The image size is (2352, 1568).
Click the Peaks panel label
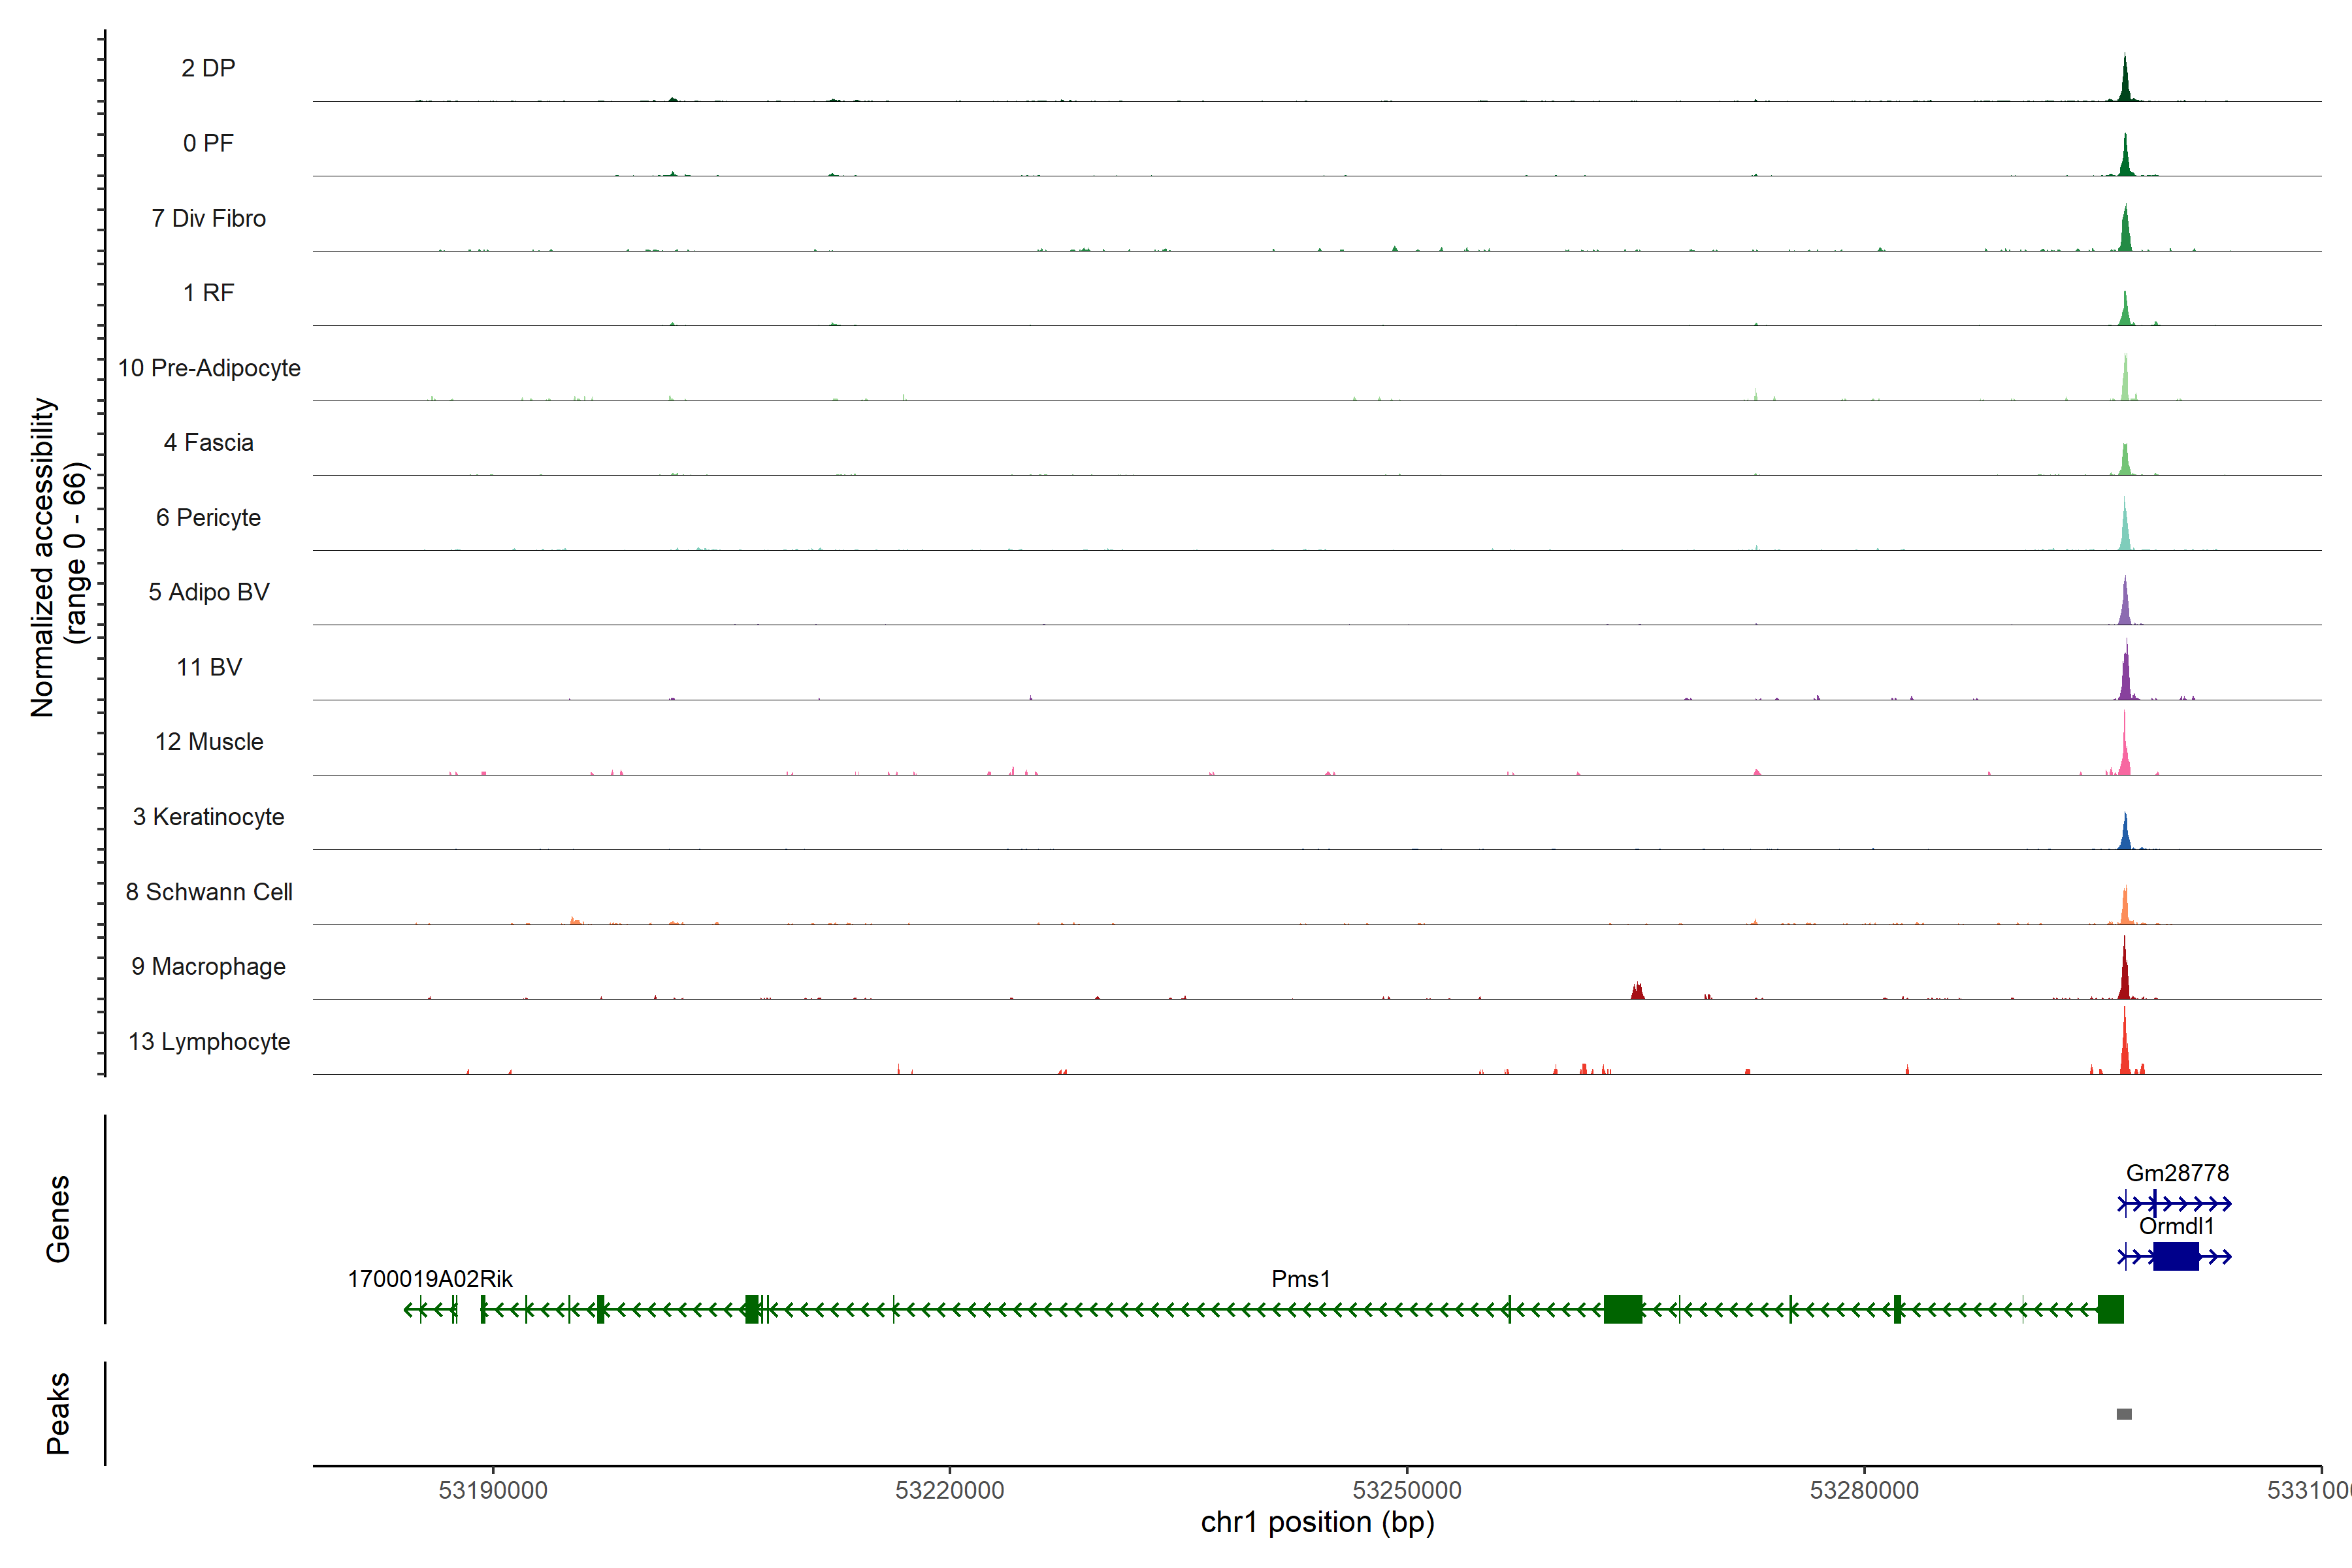58,1413
